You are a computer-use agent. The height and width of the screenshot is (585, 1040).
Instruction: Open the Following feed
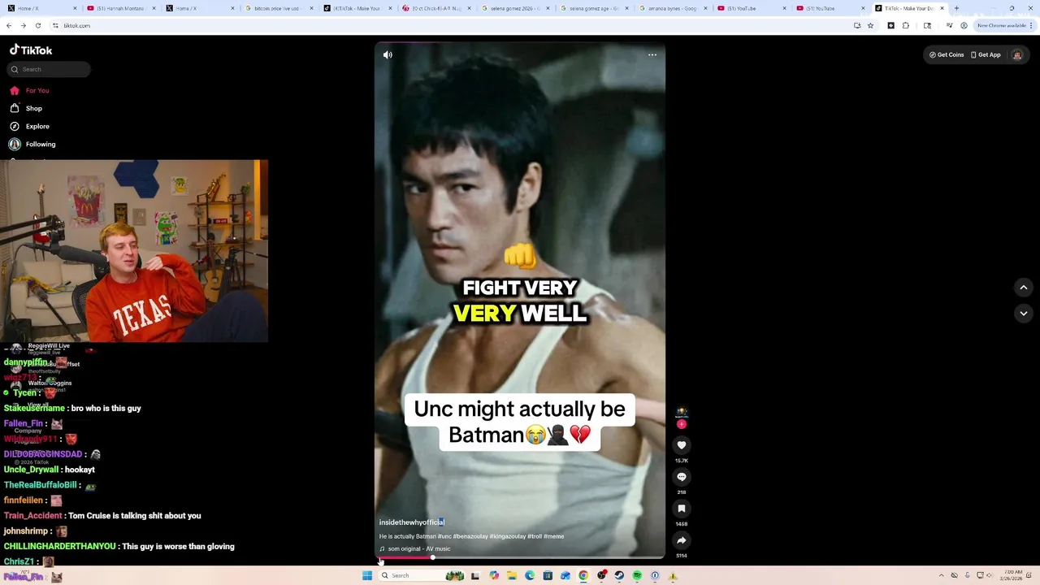(x=32, y=144)
